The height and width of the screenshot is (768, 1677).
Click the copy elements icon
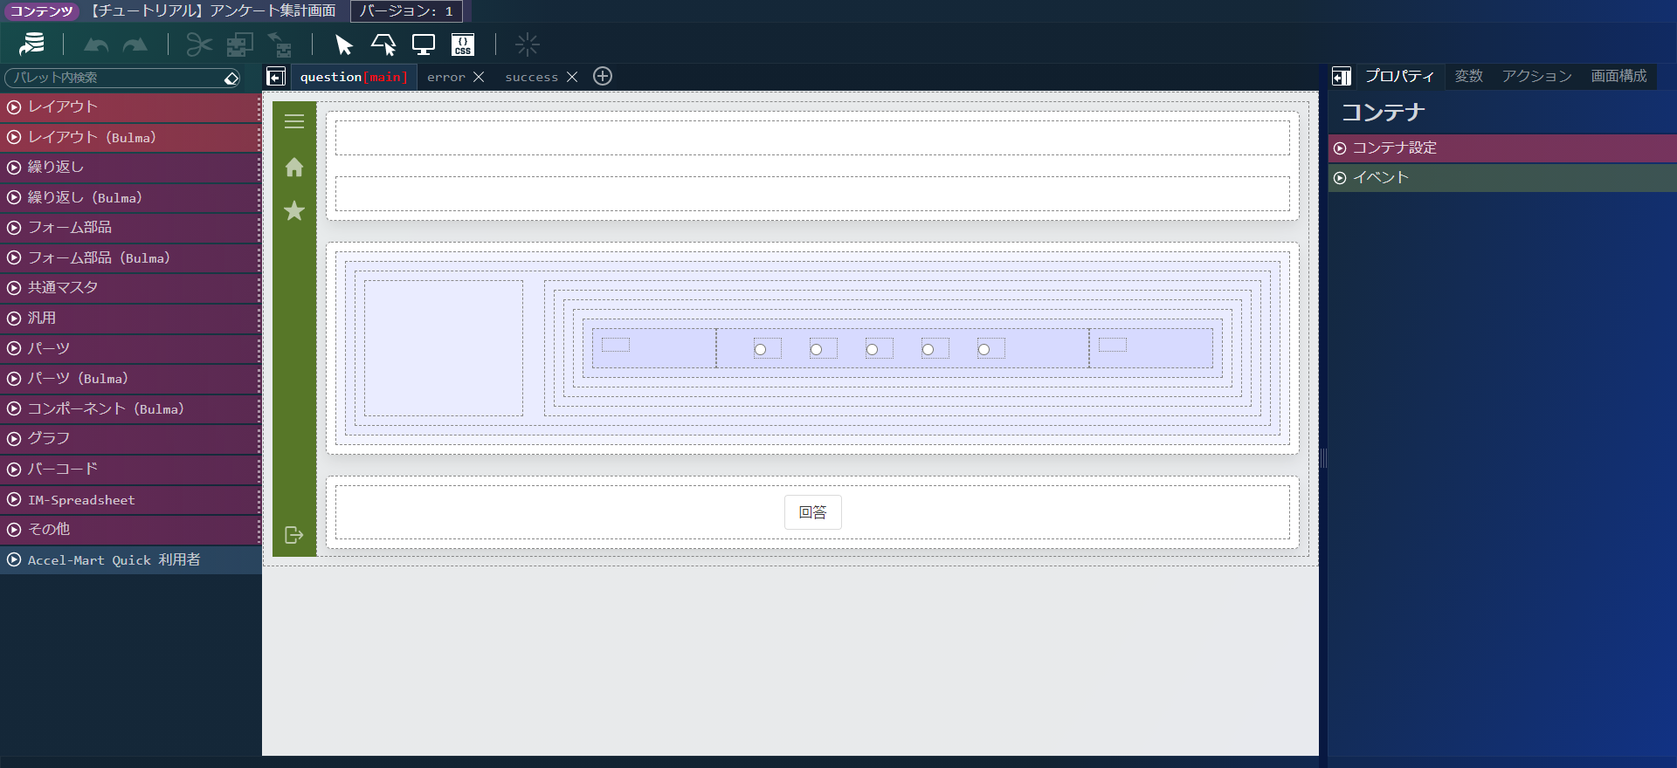[239, 45]
